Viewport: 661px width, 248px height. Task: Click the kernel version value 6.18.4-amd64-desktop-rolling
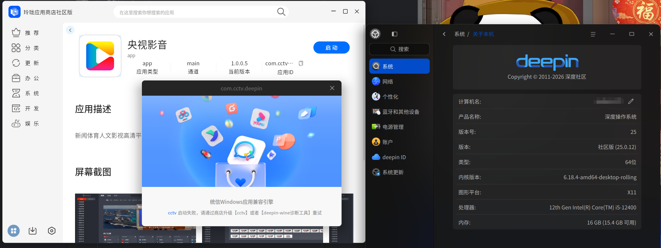pyautogui.click(x=600, y=177)
